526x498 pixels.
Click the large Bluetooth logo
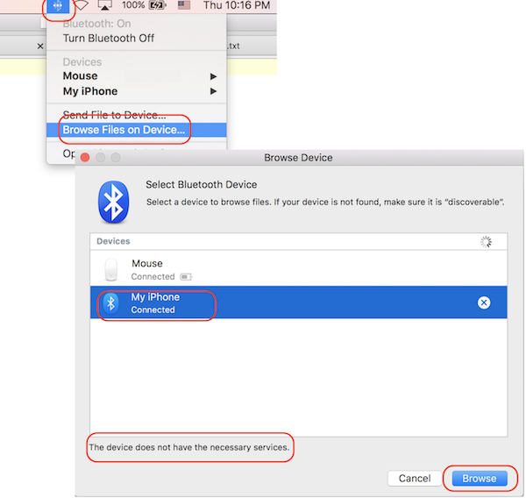(x=113, y=202)
